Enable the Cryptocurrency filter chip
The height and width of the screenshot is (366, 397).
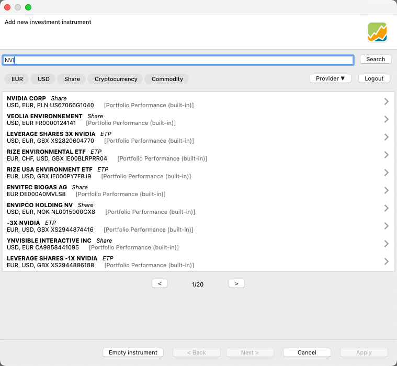point(116,79)
